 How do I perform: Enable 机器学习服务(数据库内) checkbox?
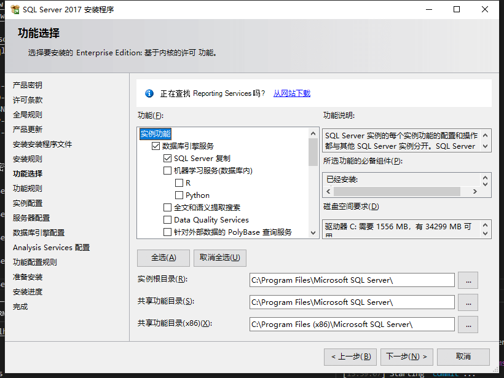point(168,171)
